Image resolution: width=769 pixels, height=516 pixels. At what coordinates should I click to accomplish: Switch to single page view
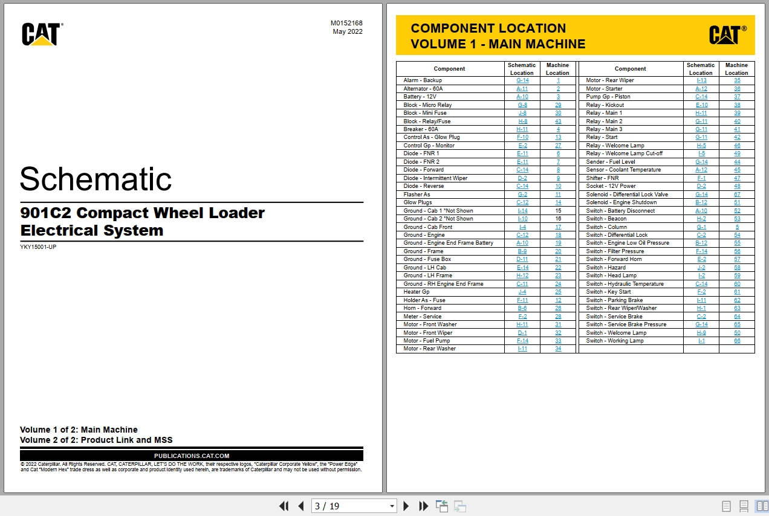pos(727,506)
